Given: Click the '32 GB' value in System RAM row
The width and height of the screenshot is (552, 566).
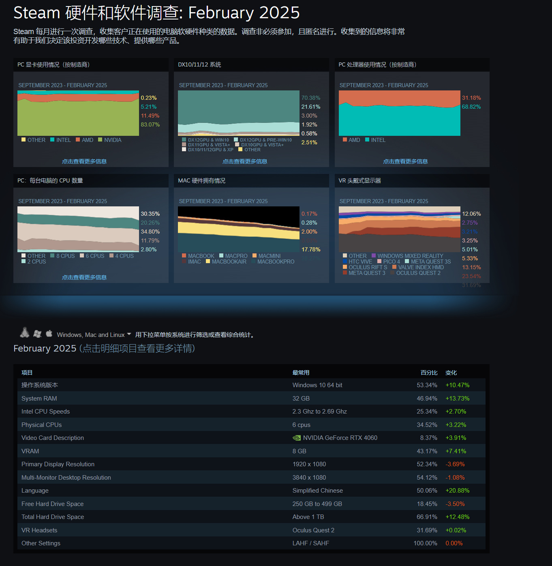Looking at the screenshot, I should (x=301, y=399).
